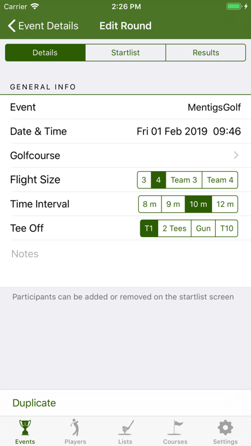The image size is (251, 446).
Task: Select flight size 3
Action: coord(144,180)
